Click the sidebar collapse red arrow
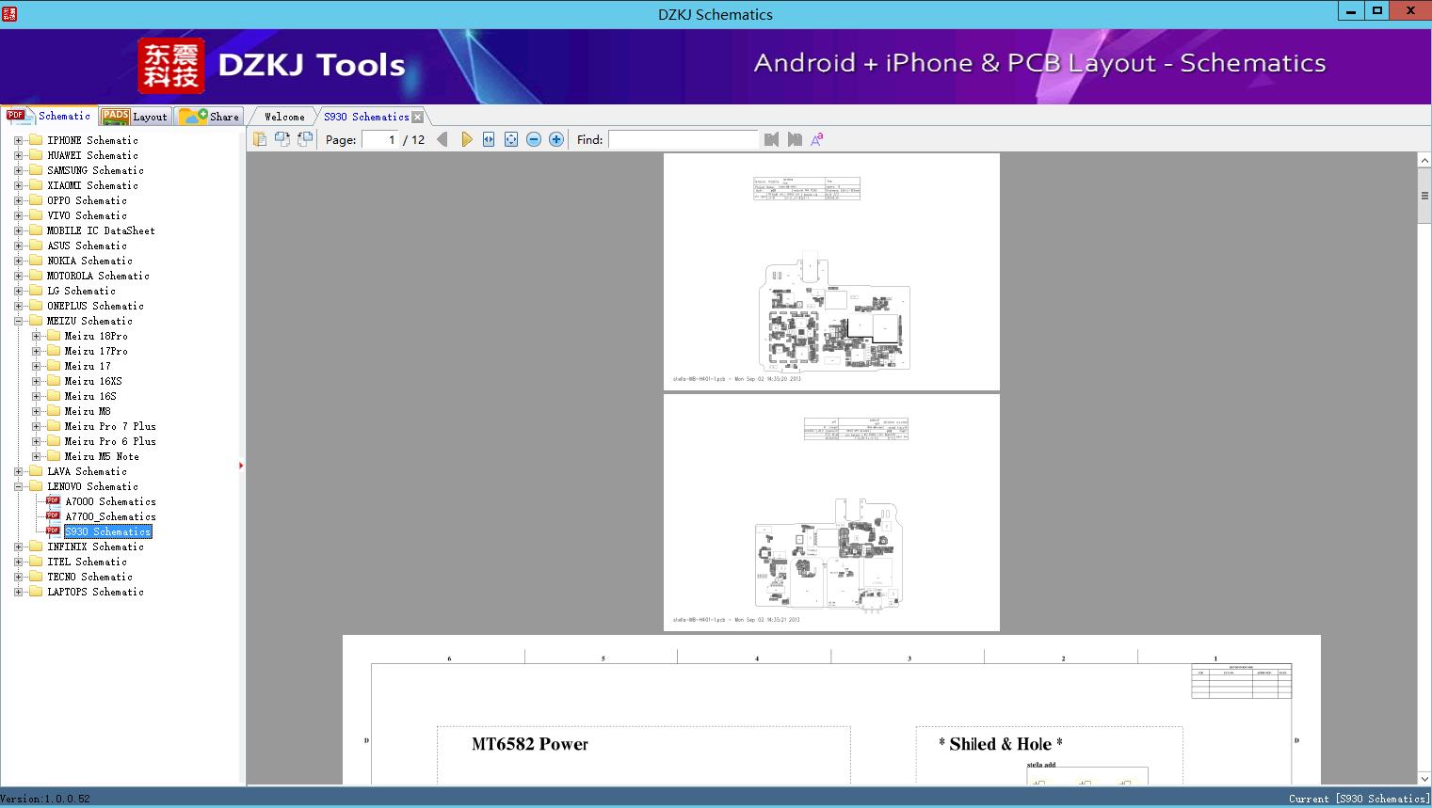The image size is (1432, 808). coord(241,466)
